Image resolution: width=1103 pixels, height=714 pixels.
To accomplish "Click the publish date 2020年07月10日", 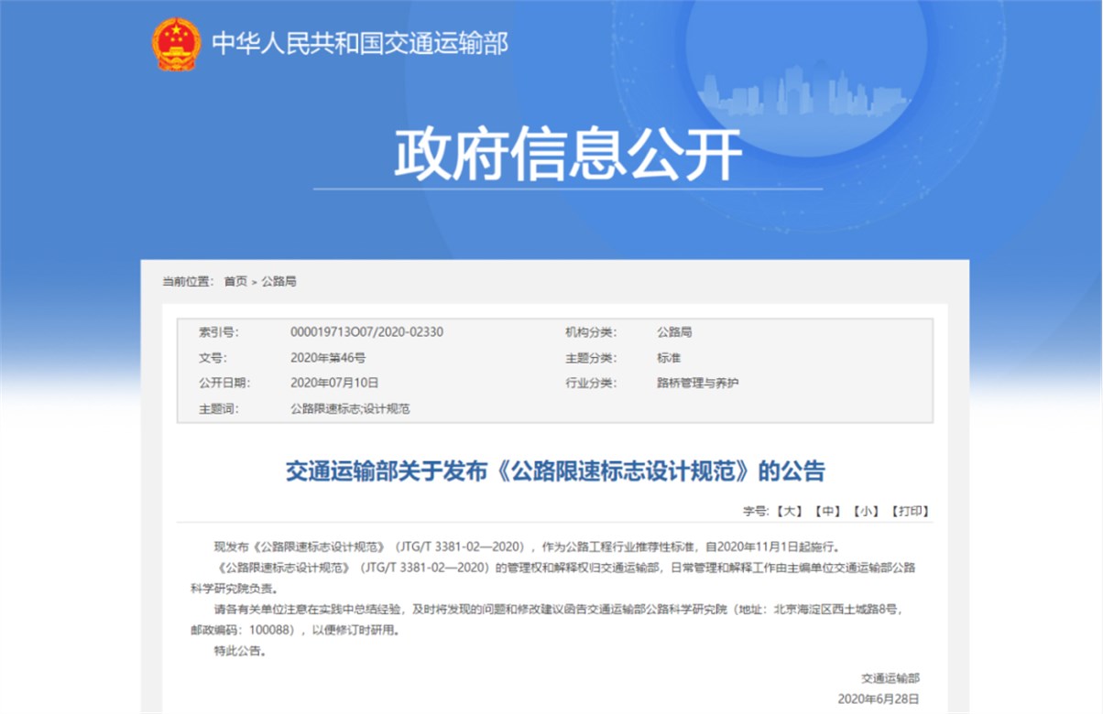I will (x=334, y=384).
